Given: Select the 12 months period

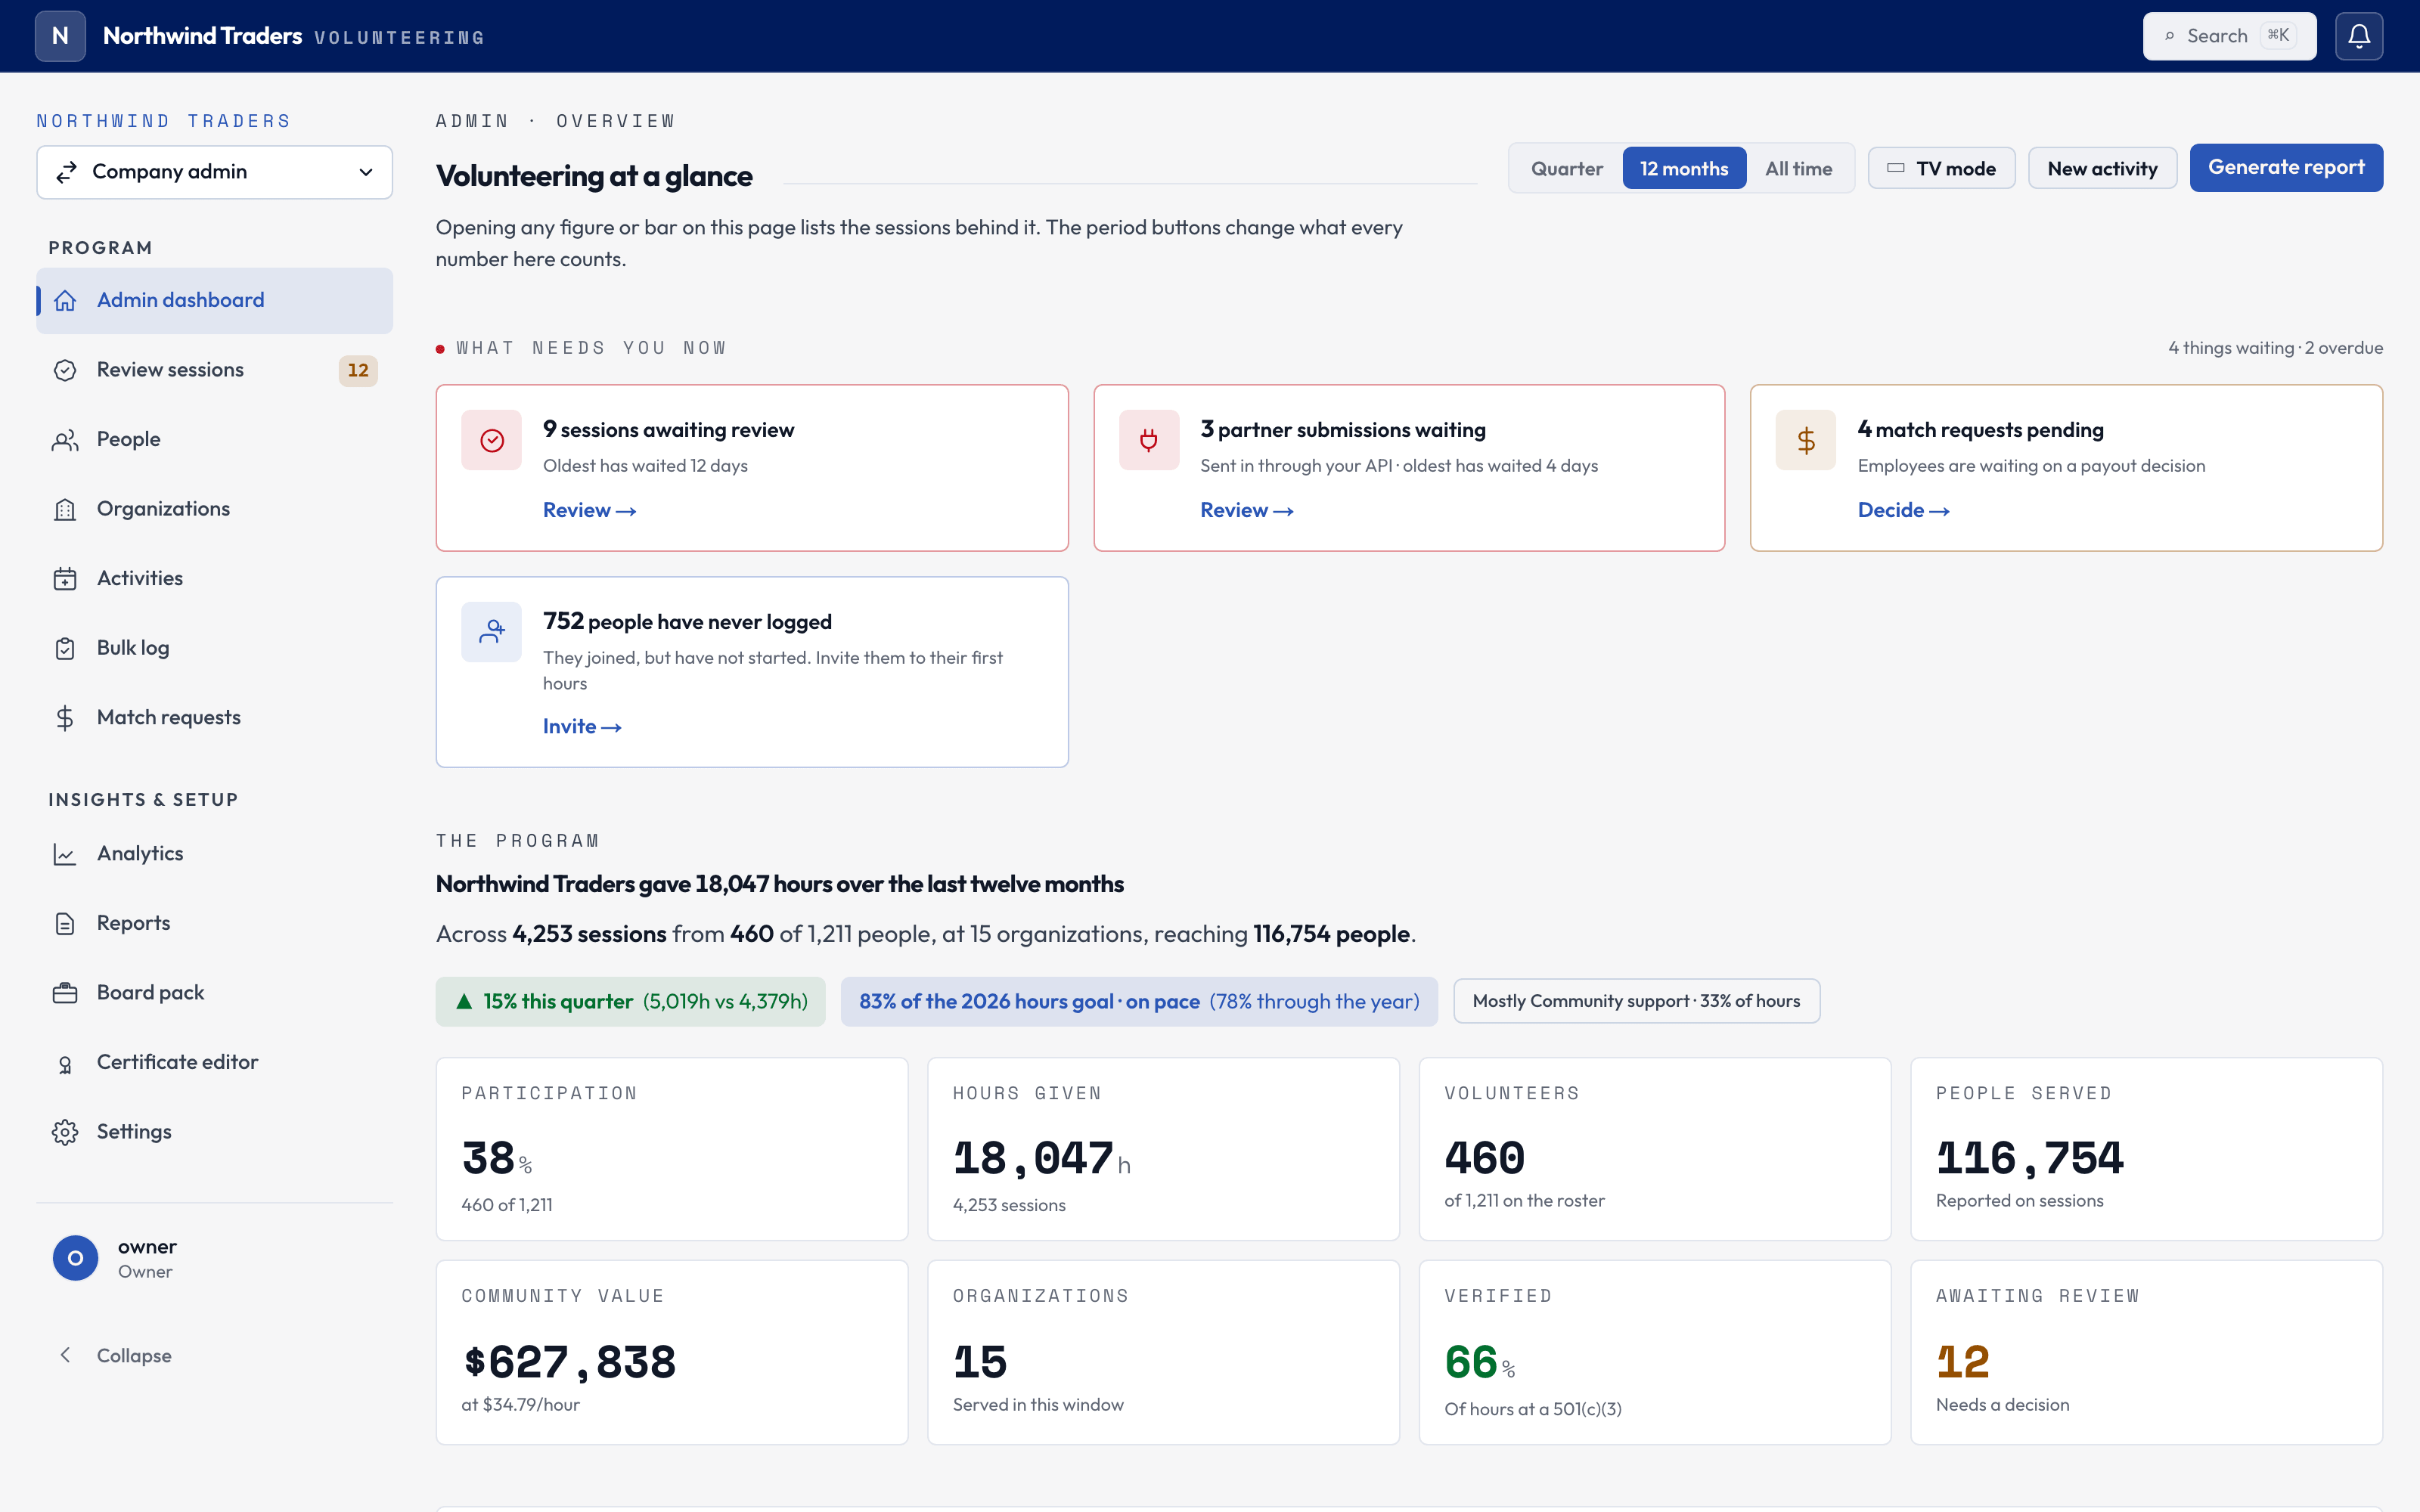Looking at the screenshot, I should [x=1684, y=168].
